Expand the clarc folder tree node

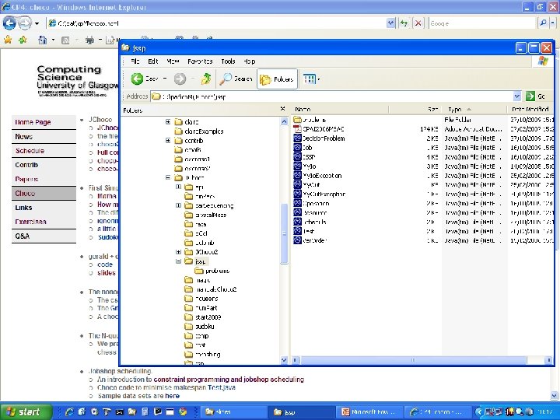point(168,122)
